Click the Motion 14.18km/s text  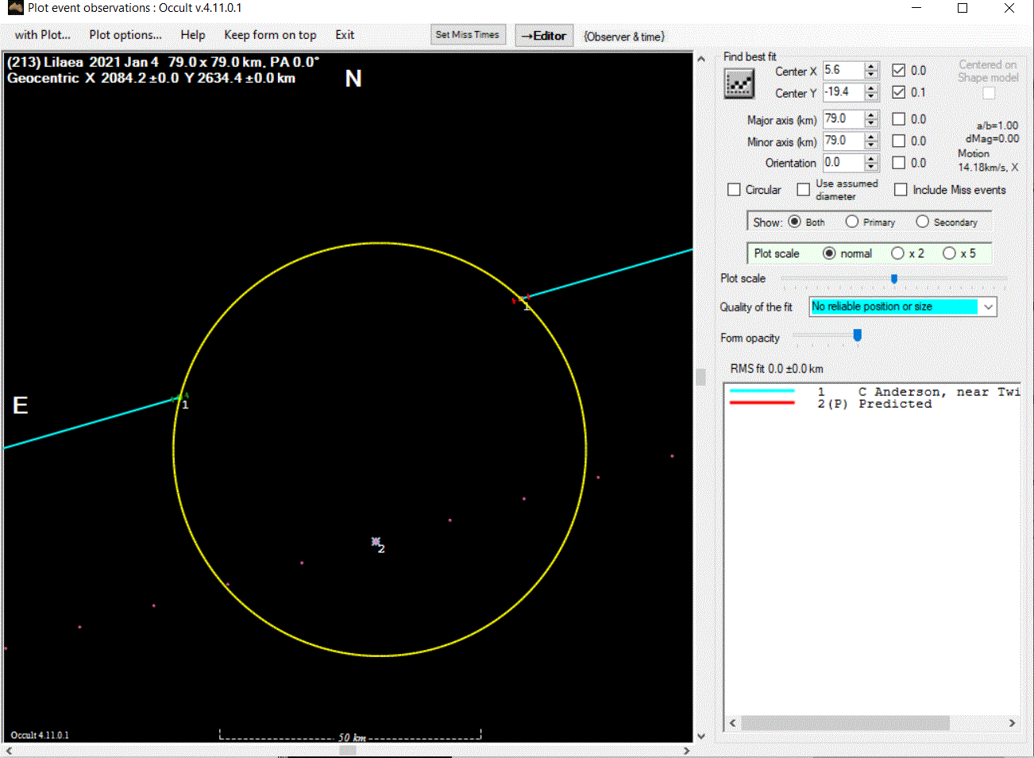987,160
